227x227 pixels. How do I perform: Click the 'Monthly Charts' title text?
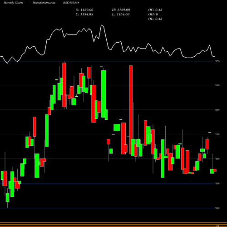click(x=13, y=3)
